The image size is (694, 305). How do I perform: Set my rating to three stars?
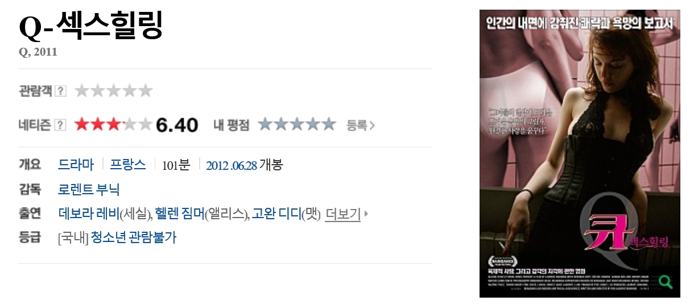pos(297,124)
